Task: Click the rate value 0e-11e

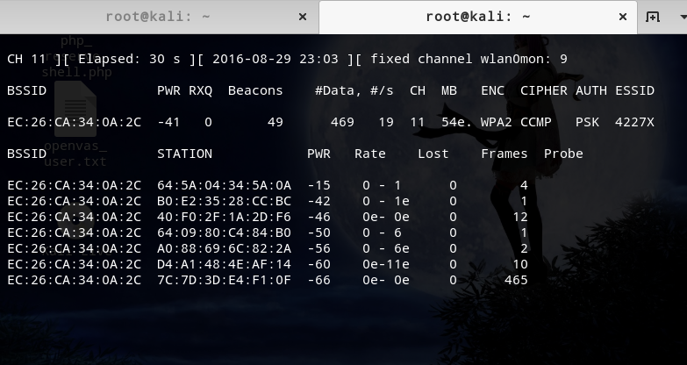Action: point(385,264)
